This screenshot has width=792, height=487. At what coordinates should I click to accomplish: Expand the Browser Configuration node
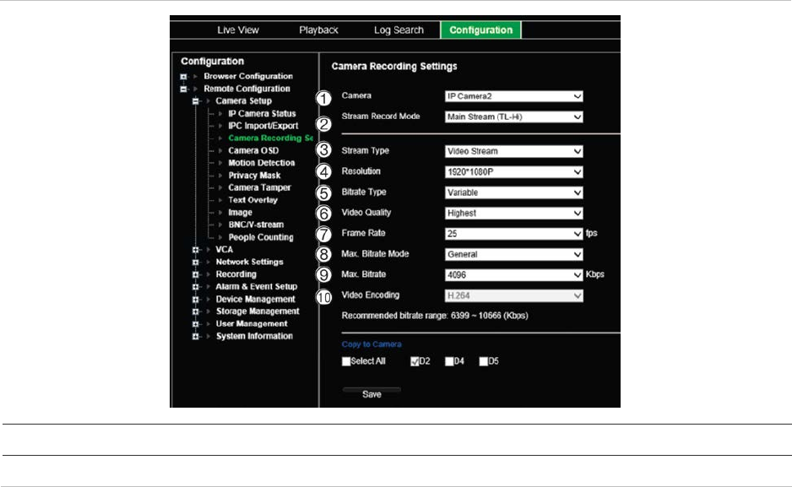coord(183,77)
